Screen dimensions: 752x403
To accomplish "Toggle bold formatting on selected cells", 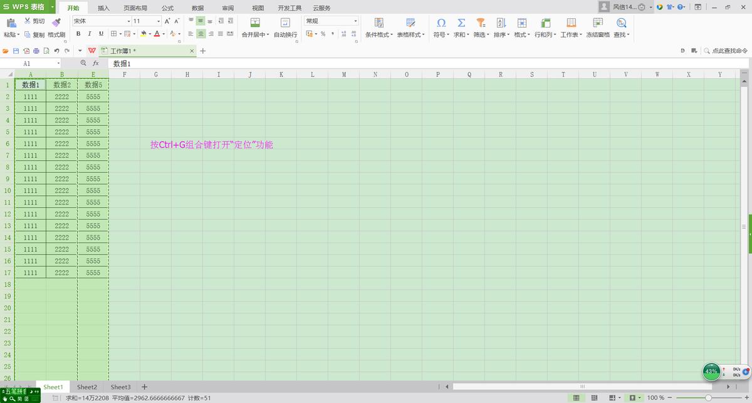I will tap(78, 33).
